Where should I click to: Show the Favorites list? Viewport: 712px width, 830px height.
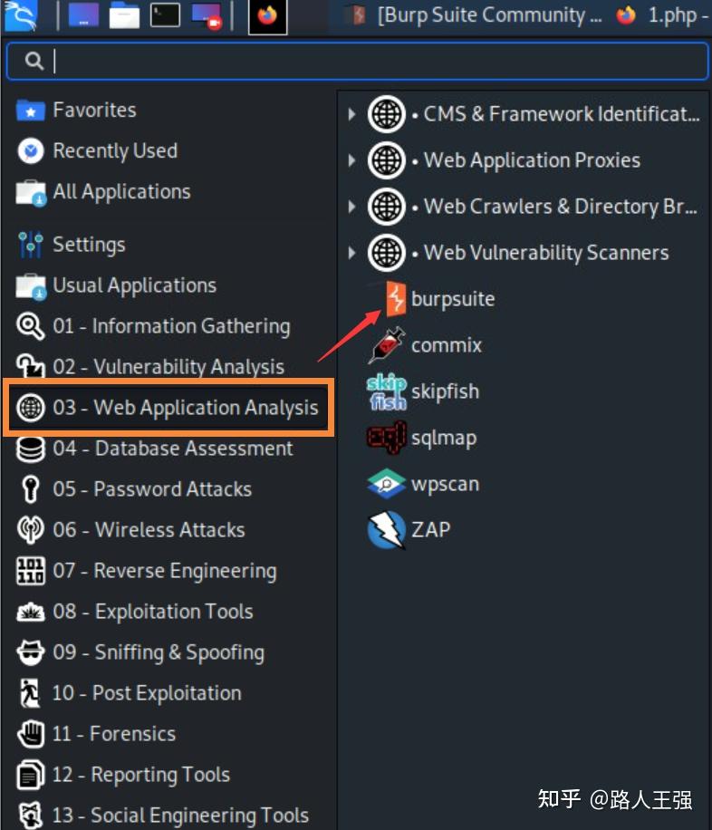93,111
